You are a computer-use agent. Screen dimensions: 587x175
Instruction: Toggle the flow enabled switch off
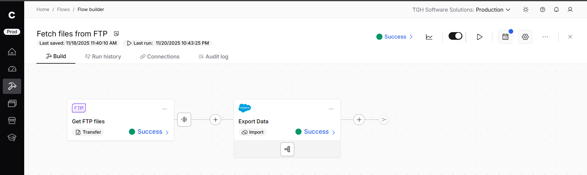click(455, 36)
